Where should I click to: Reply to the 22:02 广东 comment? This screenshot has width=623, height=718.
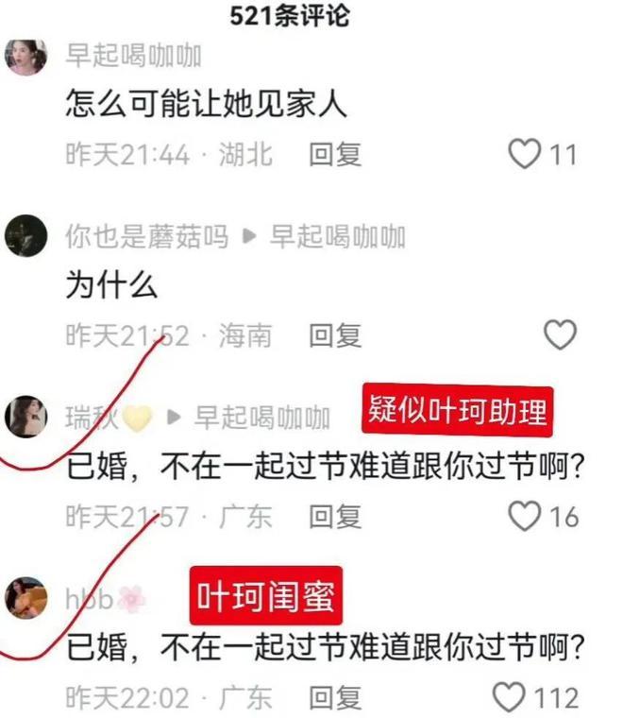(x=335, y=697)
